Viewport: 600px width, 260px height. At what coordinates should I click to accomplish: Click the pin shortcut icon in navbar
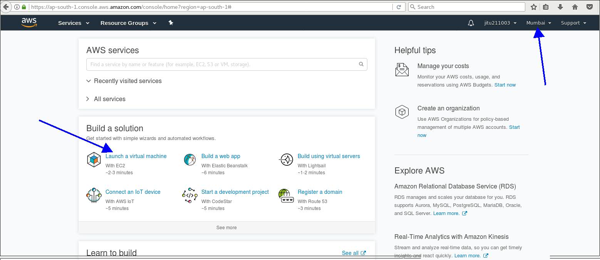tap(171, 23)
